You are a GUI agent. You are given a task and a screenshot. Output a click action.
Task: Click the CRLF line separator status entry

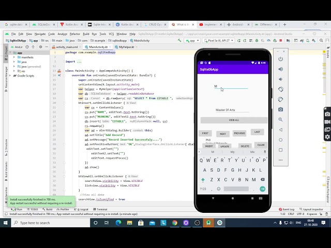(x=291, y=214)
